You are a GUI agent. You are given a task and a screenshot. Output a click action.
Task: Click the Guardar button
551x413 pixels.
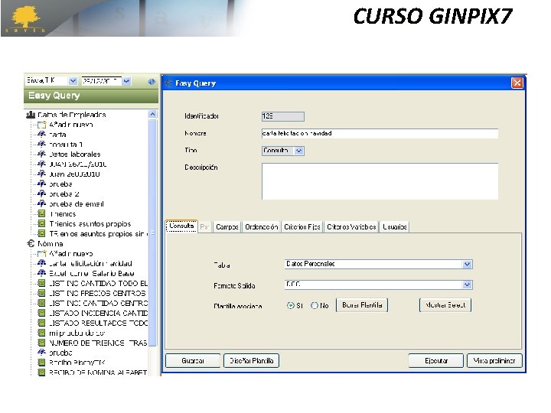193,361
